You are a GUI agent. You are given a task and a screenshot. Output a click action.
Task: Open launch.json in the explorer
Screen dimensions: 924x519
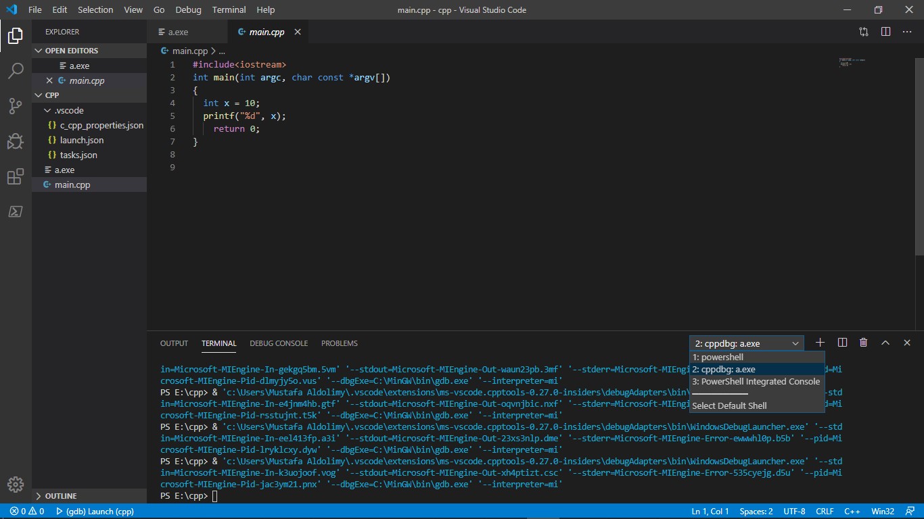click(x=82, y=140)
